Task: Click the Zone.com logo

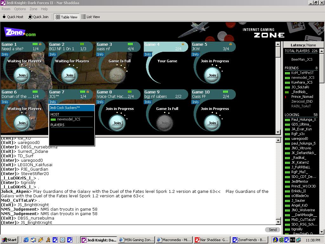Action: tap(20, 33)
